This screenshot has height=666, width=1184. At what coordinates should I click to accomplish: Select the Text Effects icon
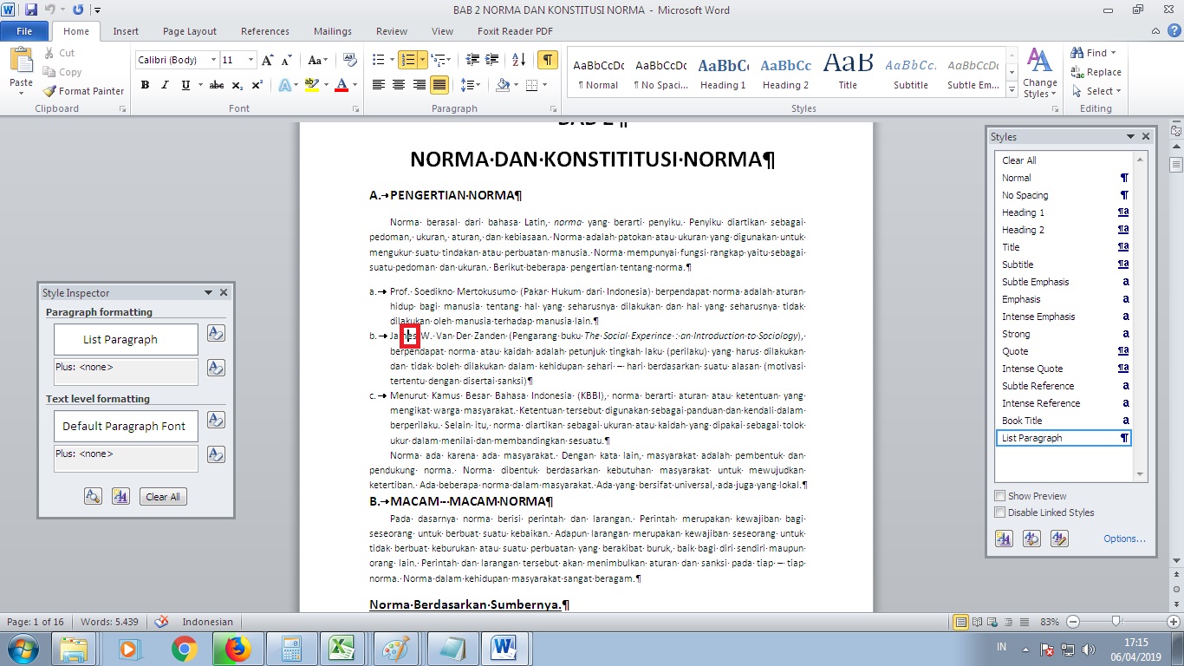pyautogui.click(x=286, y=86)
